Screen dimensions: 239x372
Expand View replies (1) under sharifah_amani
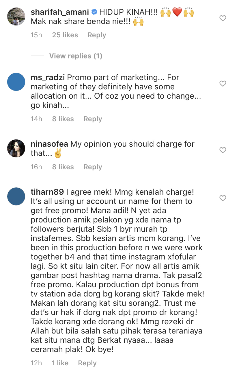76,56
